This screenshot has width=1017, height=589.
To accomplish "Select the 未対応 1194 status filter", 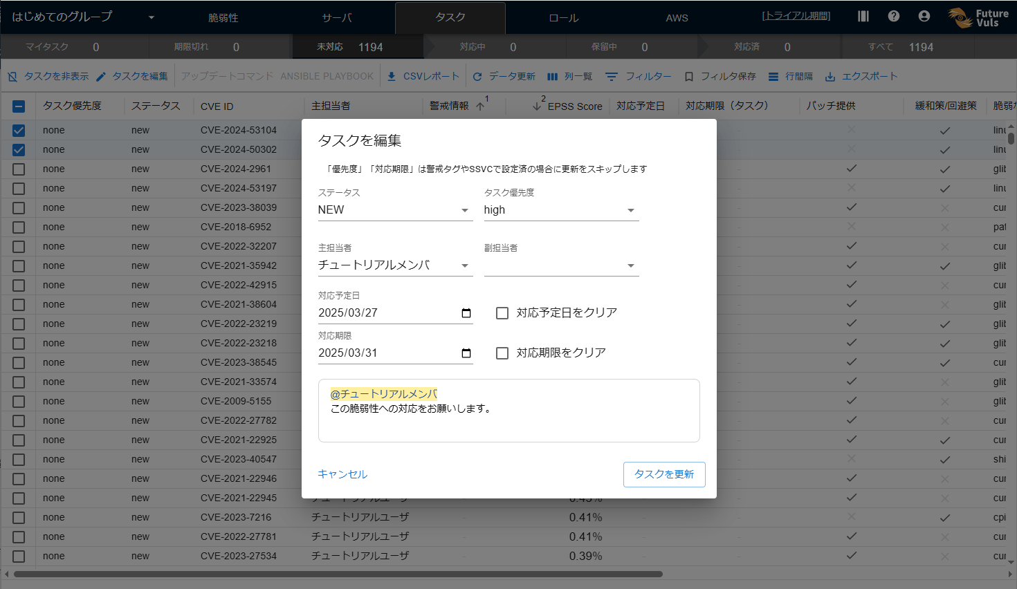I will [x=359, y=47].
